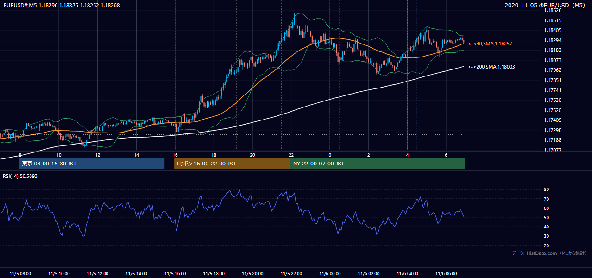Click price axis value 1.17962
The width and height of the screenshot is (592, 278).
click(553, 70)
